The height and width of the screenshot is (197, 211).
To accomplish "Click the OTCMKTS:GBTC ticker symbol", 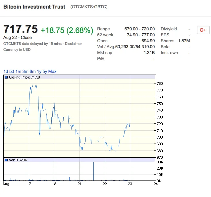I will click(89, 7).
